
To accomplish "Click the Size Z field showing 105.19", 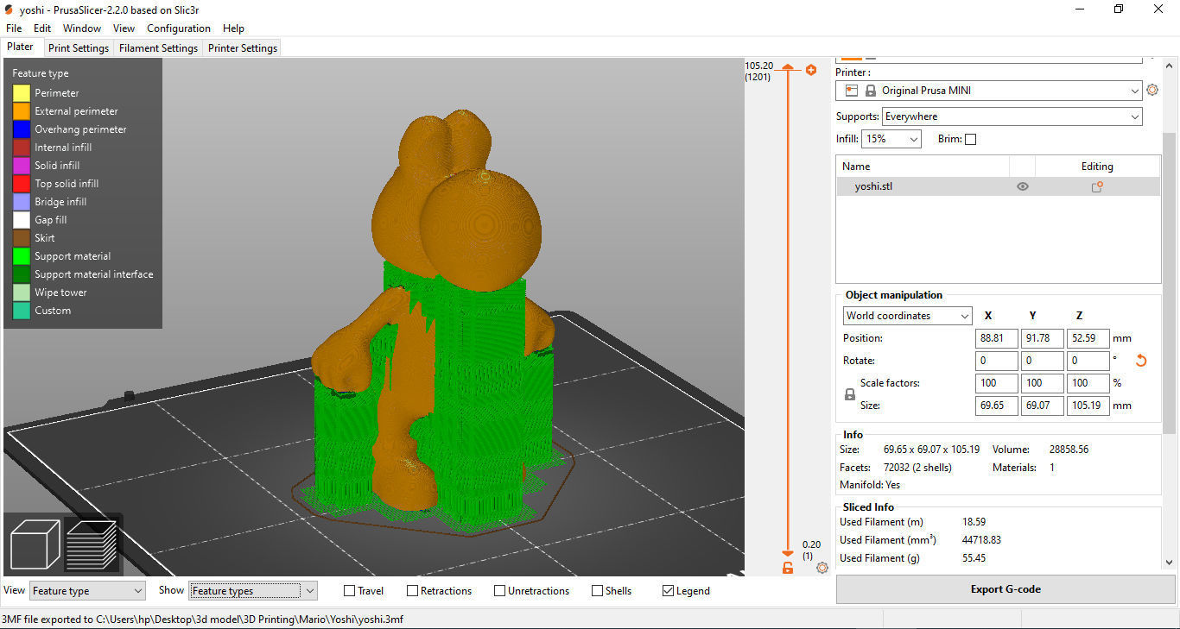I will 1088,406.
